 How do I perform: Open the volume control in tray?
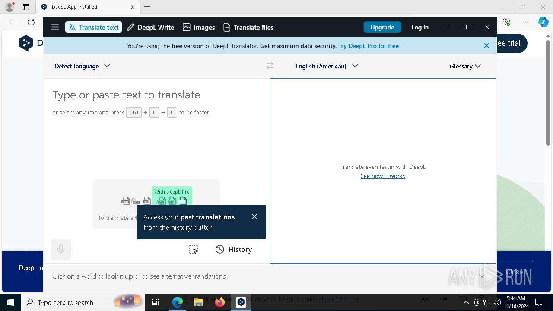497,302
